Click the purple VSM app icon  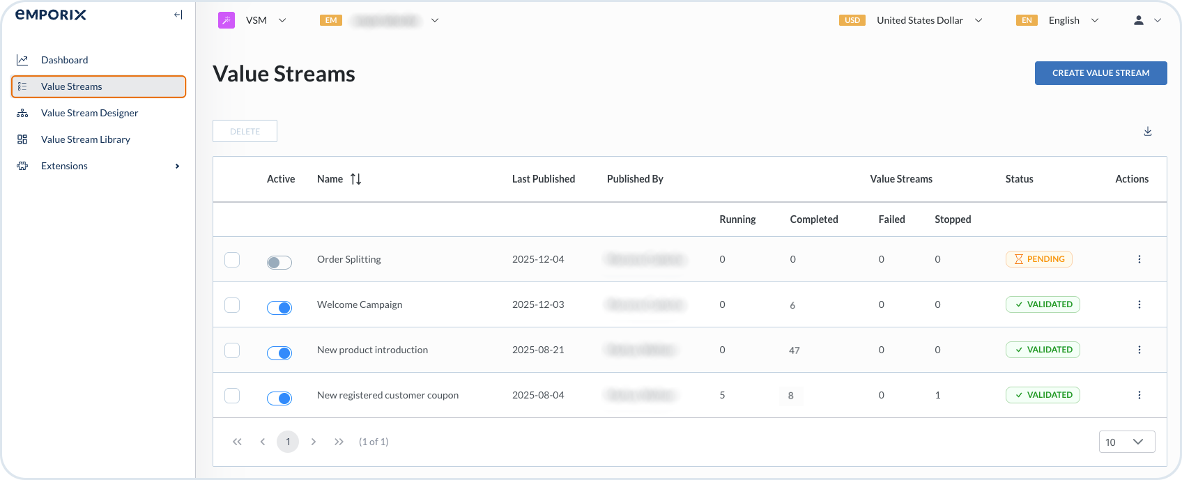[226, 20]
